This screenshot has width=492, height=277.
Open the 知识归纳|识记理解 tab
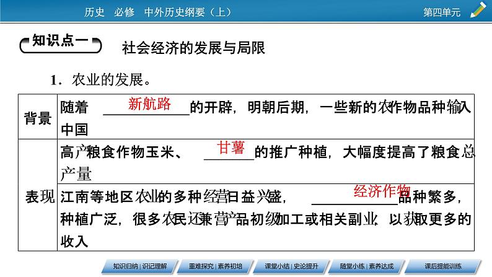click(x=139, y=266)
